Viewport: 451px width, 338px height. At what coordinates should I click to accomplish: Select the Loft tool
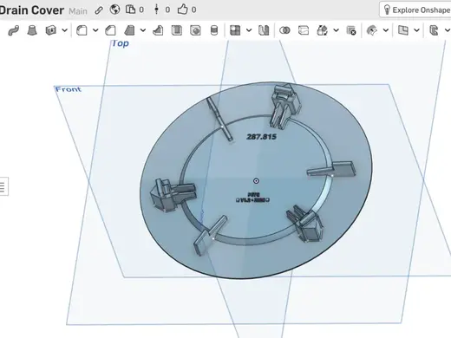32,30
